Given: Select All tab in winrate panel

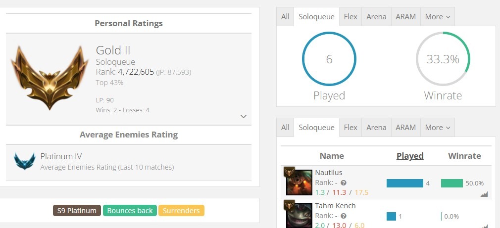Looking at the screenshot, I should [285, 16].
